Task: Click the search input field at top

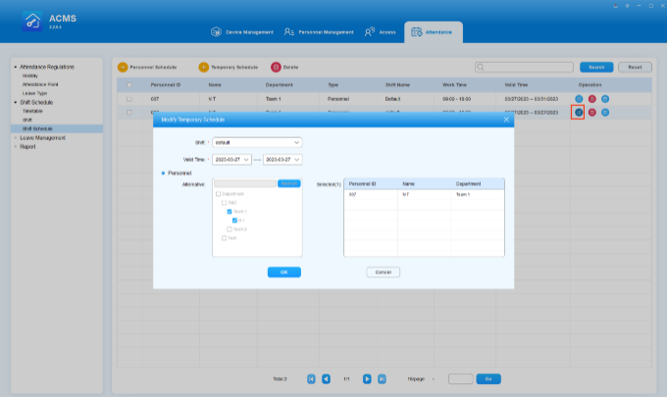Action: click(524, 67)
